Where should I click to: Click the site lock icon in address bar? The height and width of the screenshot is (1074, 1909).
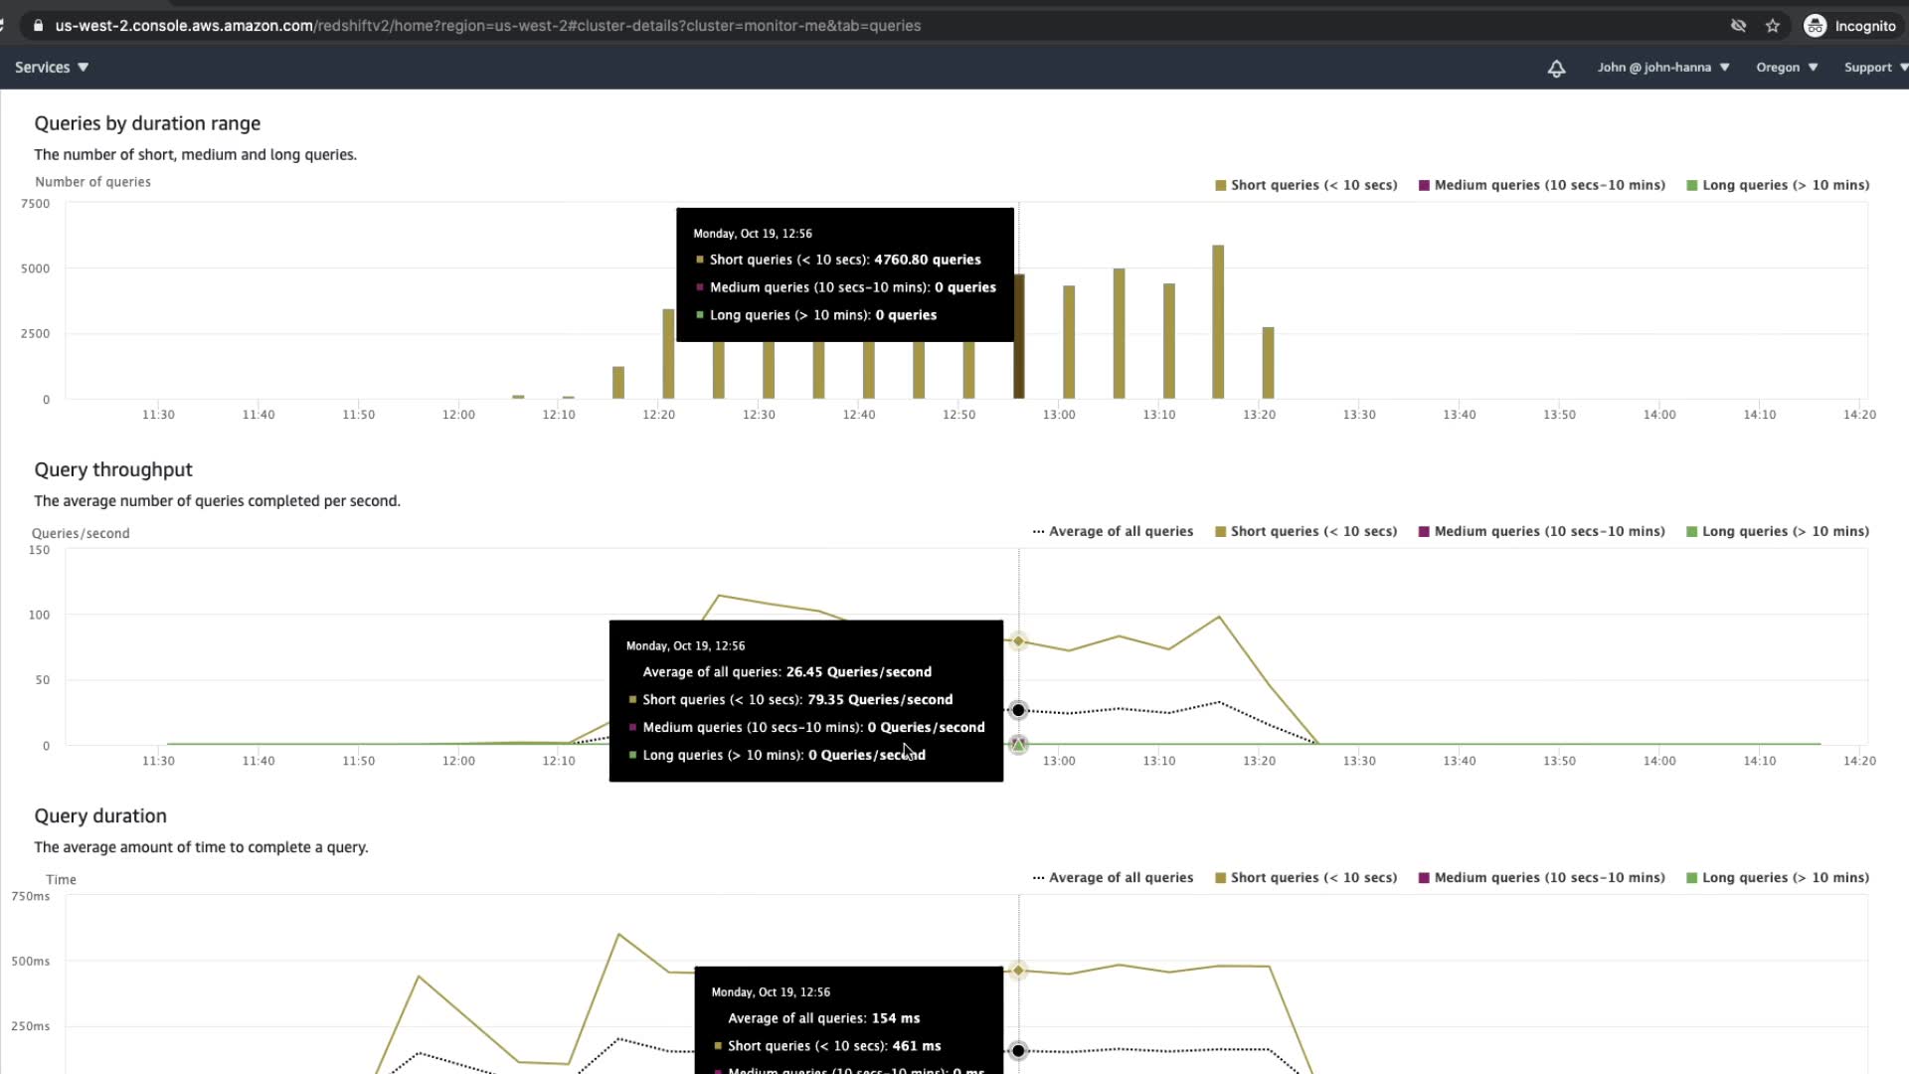[38, 26]
